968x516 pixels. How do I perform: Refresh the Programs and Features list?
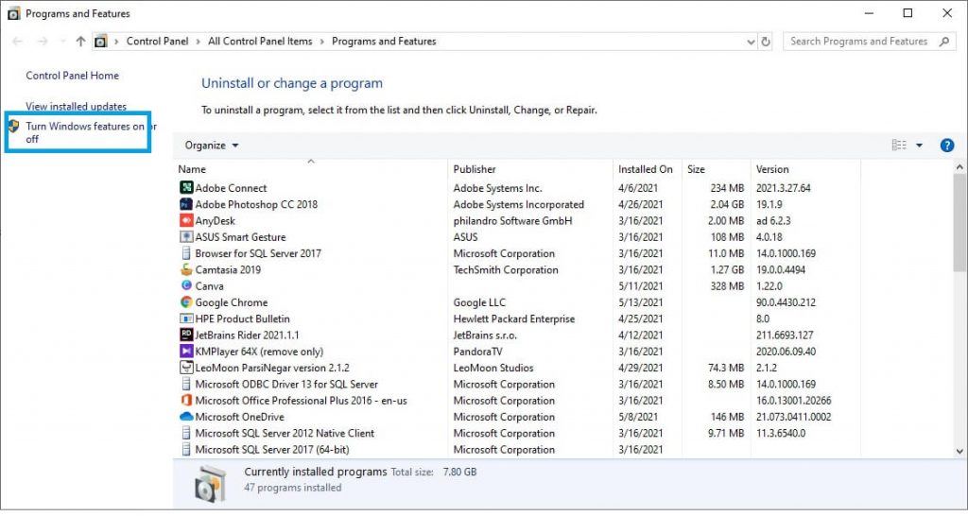click(x=766, y=42)
